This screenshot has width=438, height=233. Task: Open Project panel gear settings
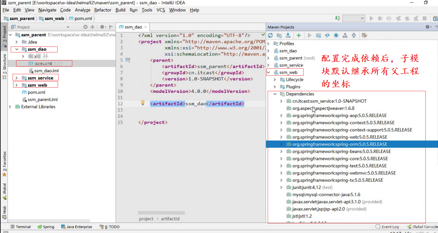pos(102,27)
